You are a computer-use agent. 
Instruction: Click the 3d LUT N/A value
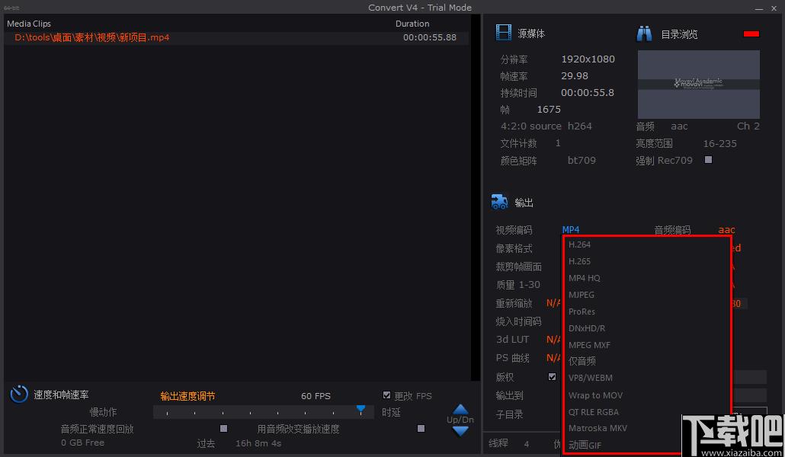coord(553,340)
